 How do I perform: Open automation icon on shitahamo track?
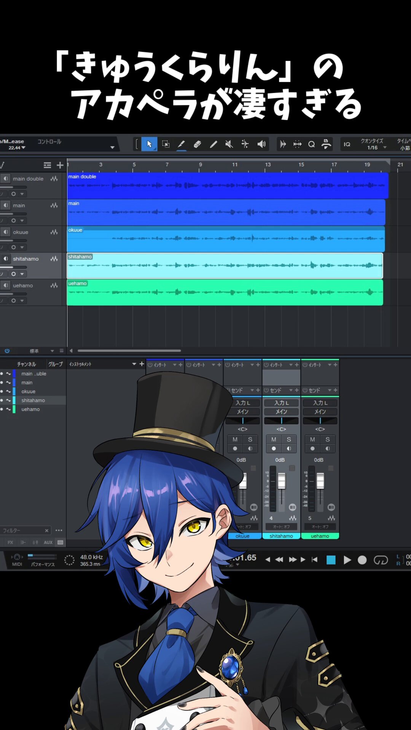click(54, 259)
